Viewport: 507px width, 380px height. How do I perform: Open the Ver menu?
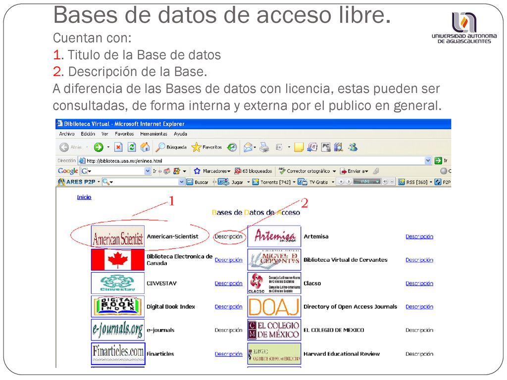(105, 134)
